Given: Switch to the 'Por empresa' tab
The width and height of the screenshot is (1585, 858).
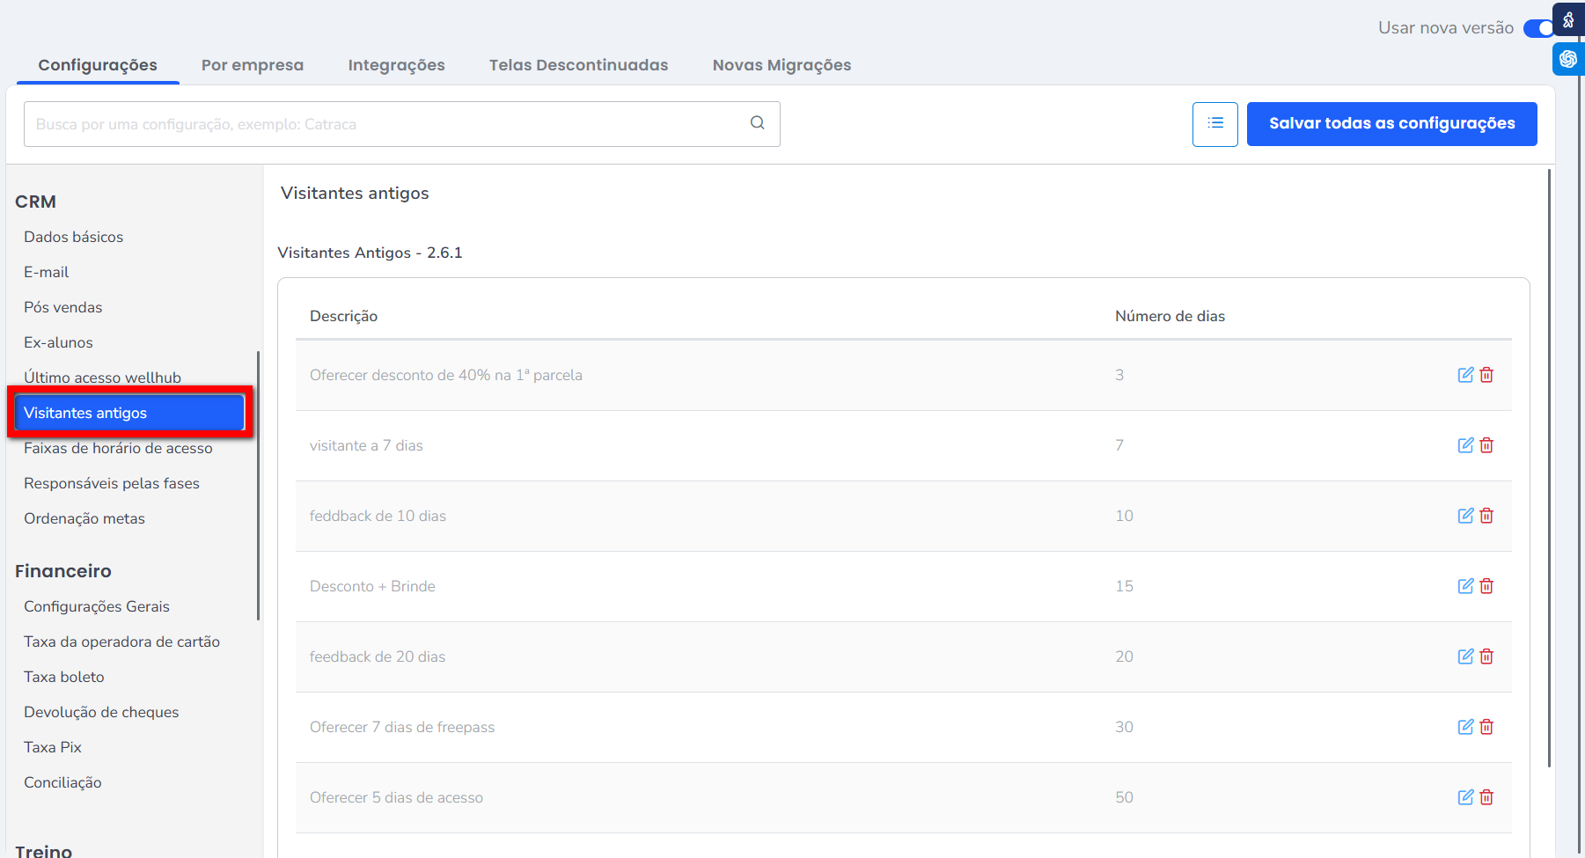Looking at the screenshot, I should point(253,65).
